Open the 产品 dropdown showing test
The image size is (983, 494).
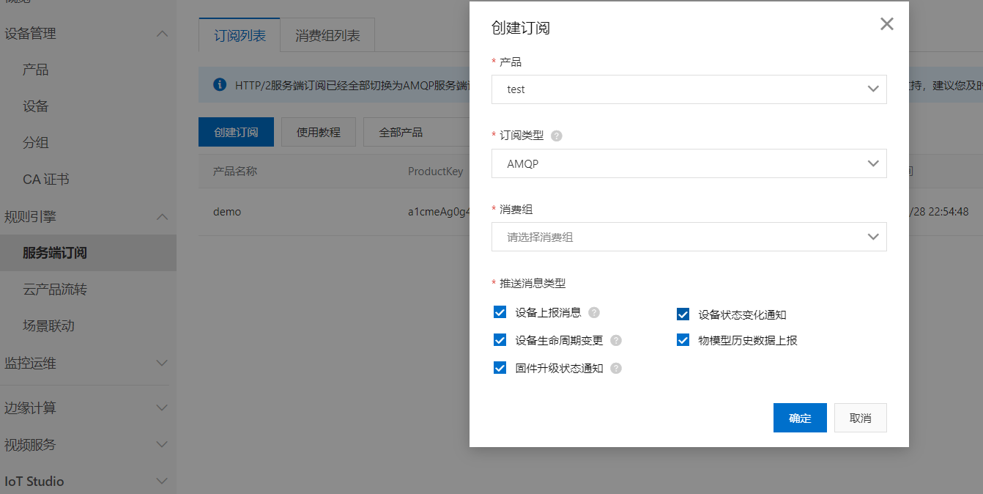click(689, 89)
